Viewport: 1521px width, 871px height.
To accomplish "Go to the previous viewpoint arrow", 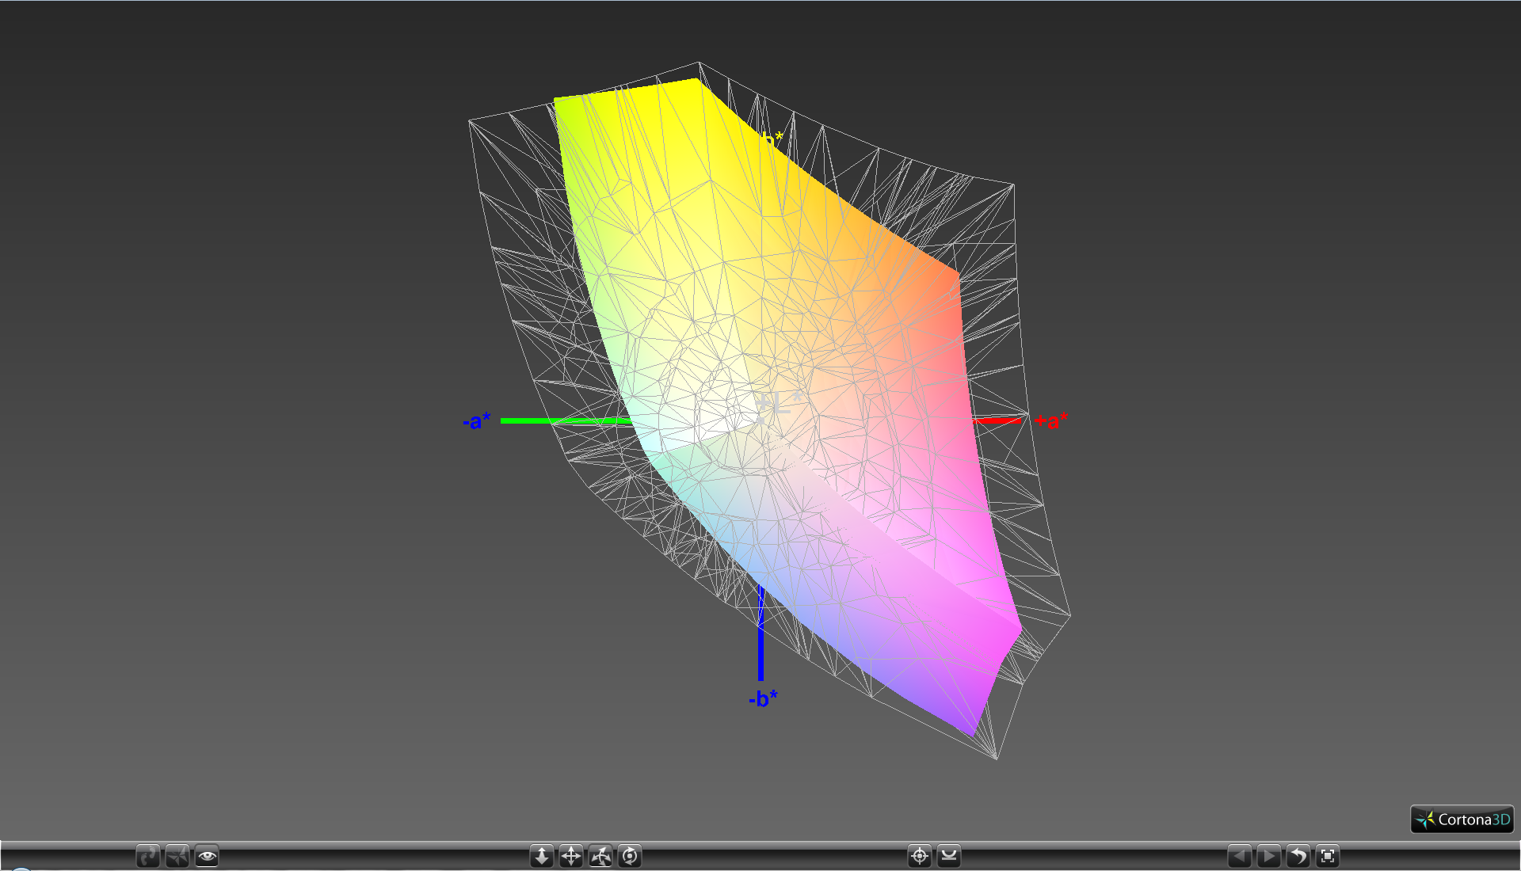I will (x=1240, y=856).
